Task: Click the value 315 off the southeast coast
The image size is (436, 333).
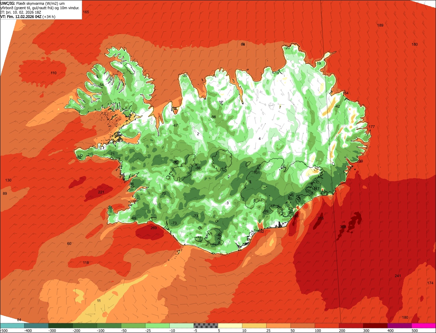Action: [x=321, y=218]
